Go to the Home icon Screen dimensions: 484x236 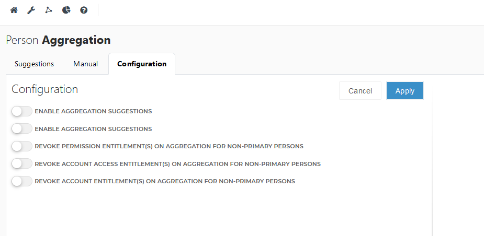14,10
